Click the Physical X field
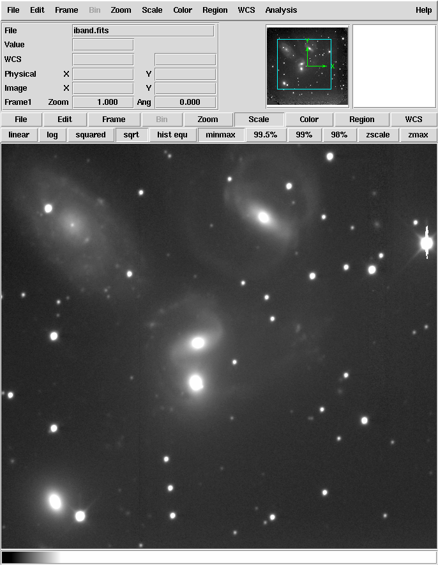Viewport: 438px width, 565px height. pos(103,74)
